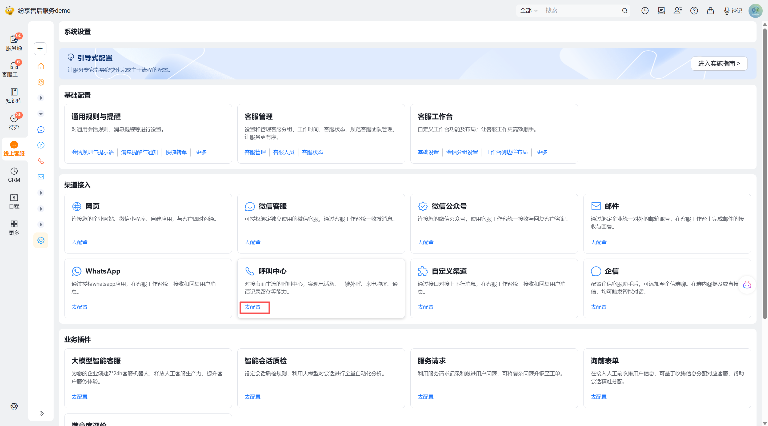Collapse the downward triangle in secondary sidebar
Image resolution: width=768 pixels, height=426 pixels.
click(x=41, y=114)
